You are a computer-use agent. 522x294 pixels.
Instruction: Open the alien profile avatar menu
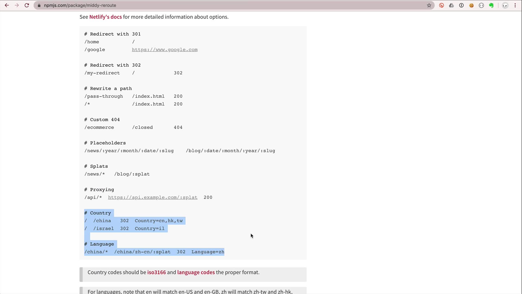click(x=505, y=5)
